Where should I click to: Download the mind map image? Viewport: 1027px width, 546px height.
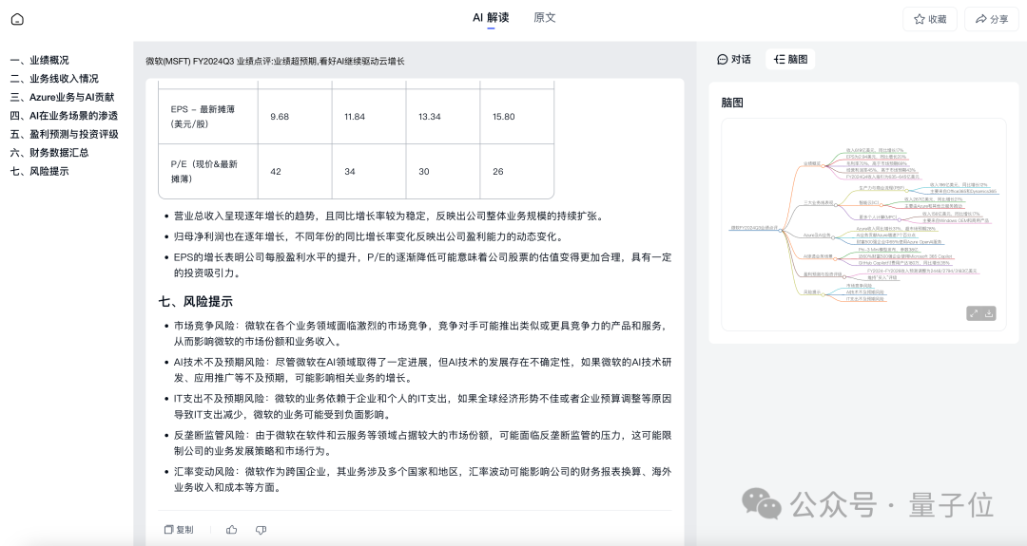coord(990,313)
